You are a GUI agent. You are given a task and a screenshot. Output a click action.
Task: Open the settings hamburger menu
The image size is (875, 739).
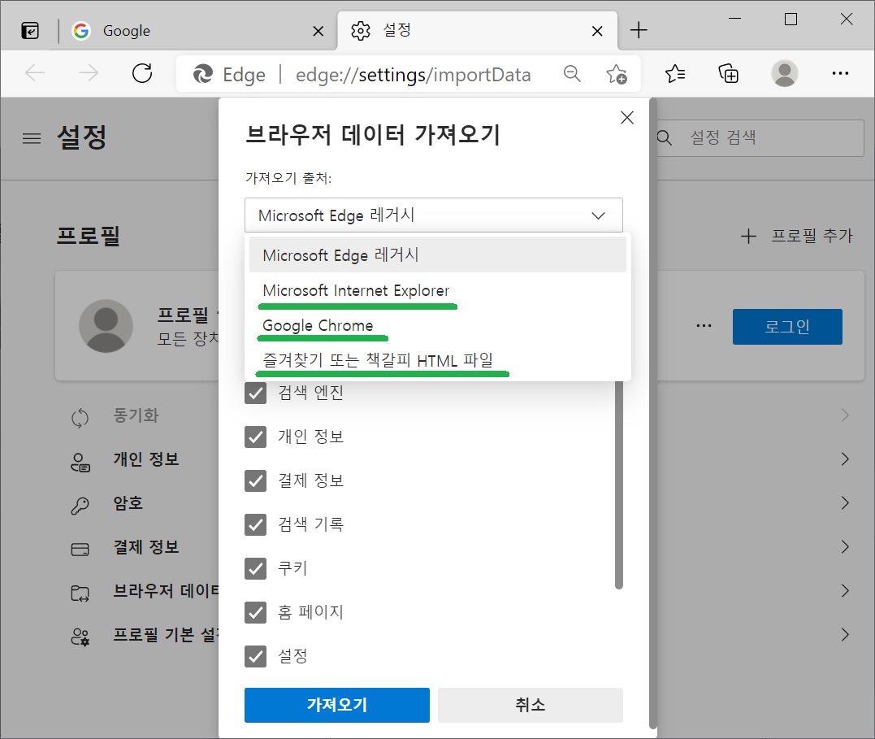pyautogui.click(x=31, y=138)
